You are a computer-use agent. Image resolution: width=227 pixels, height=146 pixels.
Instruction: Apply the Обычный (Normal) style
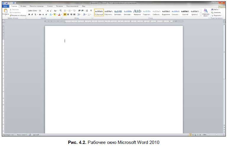pos(99,12)
